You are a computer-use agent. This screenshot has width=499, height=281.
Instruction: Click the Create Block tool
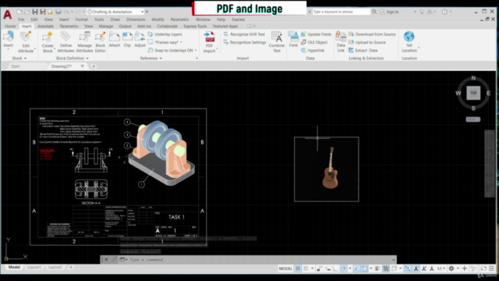(x=48, y=42)
